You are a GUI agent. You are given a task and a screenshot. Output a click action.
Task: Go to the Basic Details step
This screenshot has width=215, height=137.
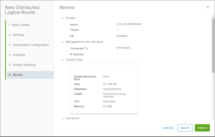coord(21,25)
